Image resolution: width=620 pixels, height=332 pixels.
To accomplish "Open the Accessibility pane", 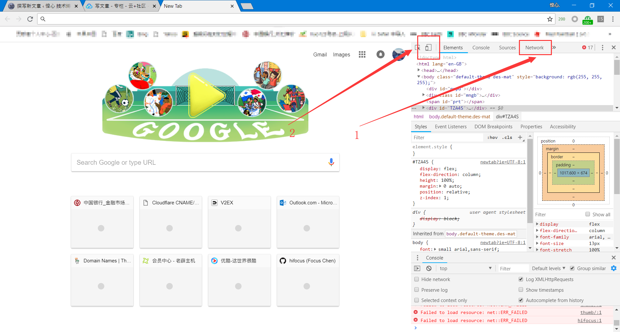I will click(x=563, y=127).
